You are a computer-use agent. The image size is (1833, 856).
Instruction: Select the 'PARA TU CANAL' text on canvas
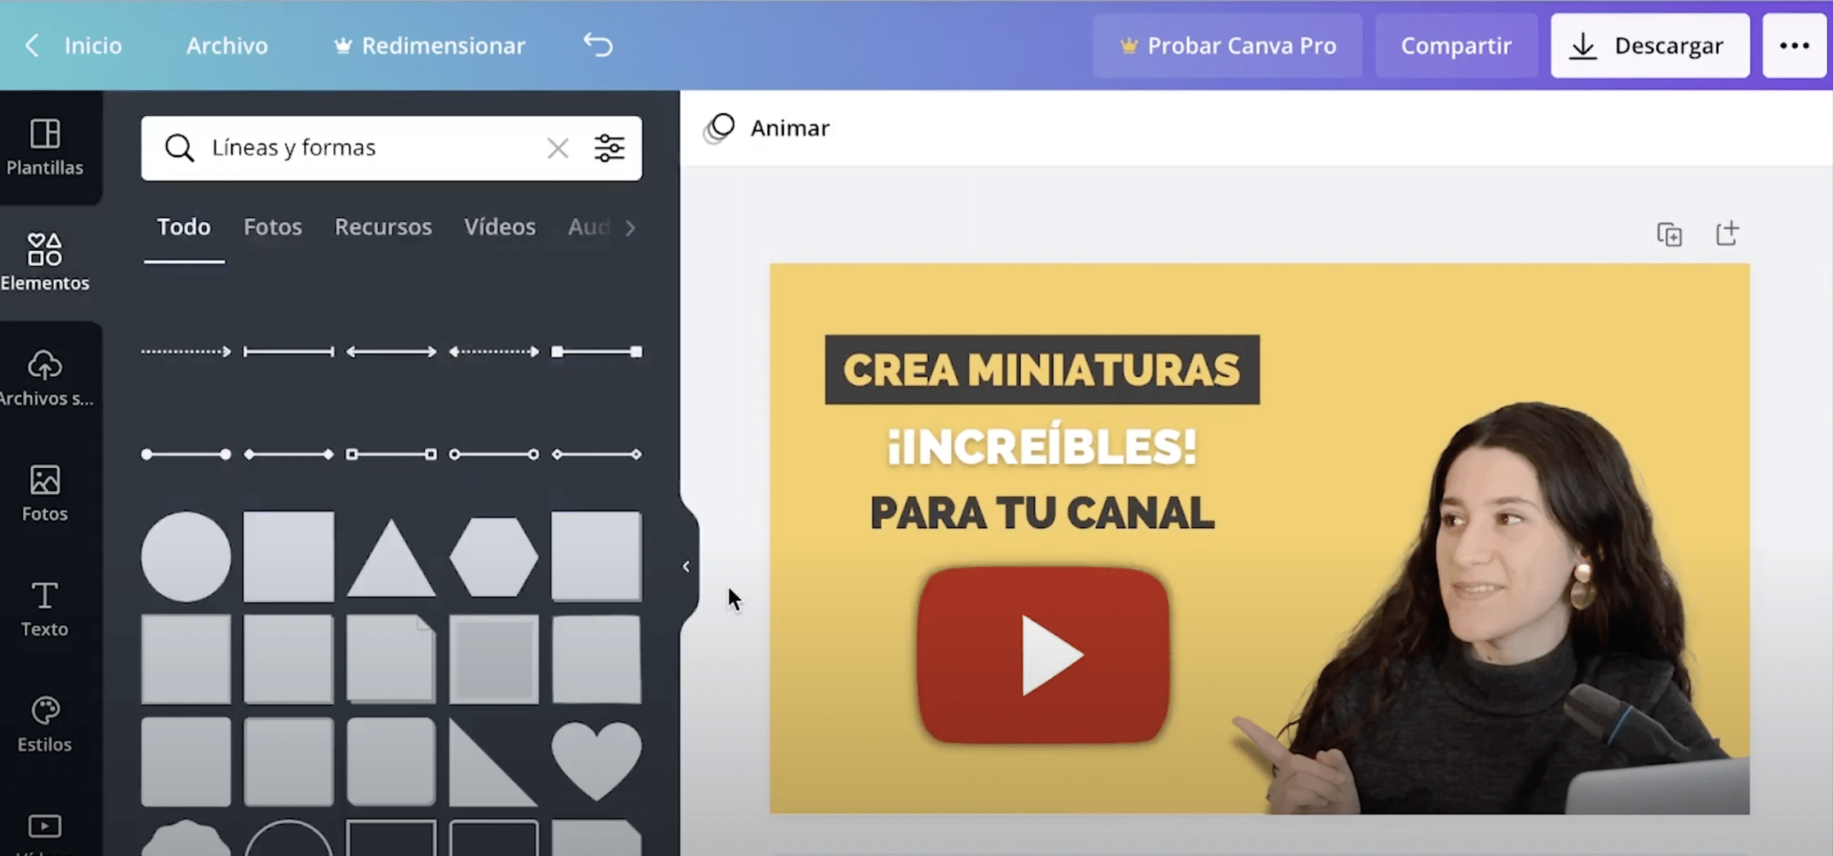1042,513
